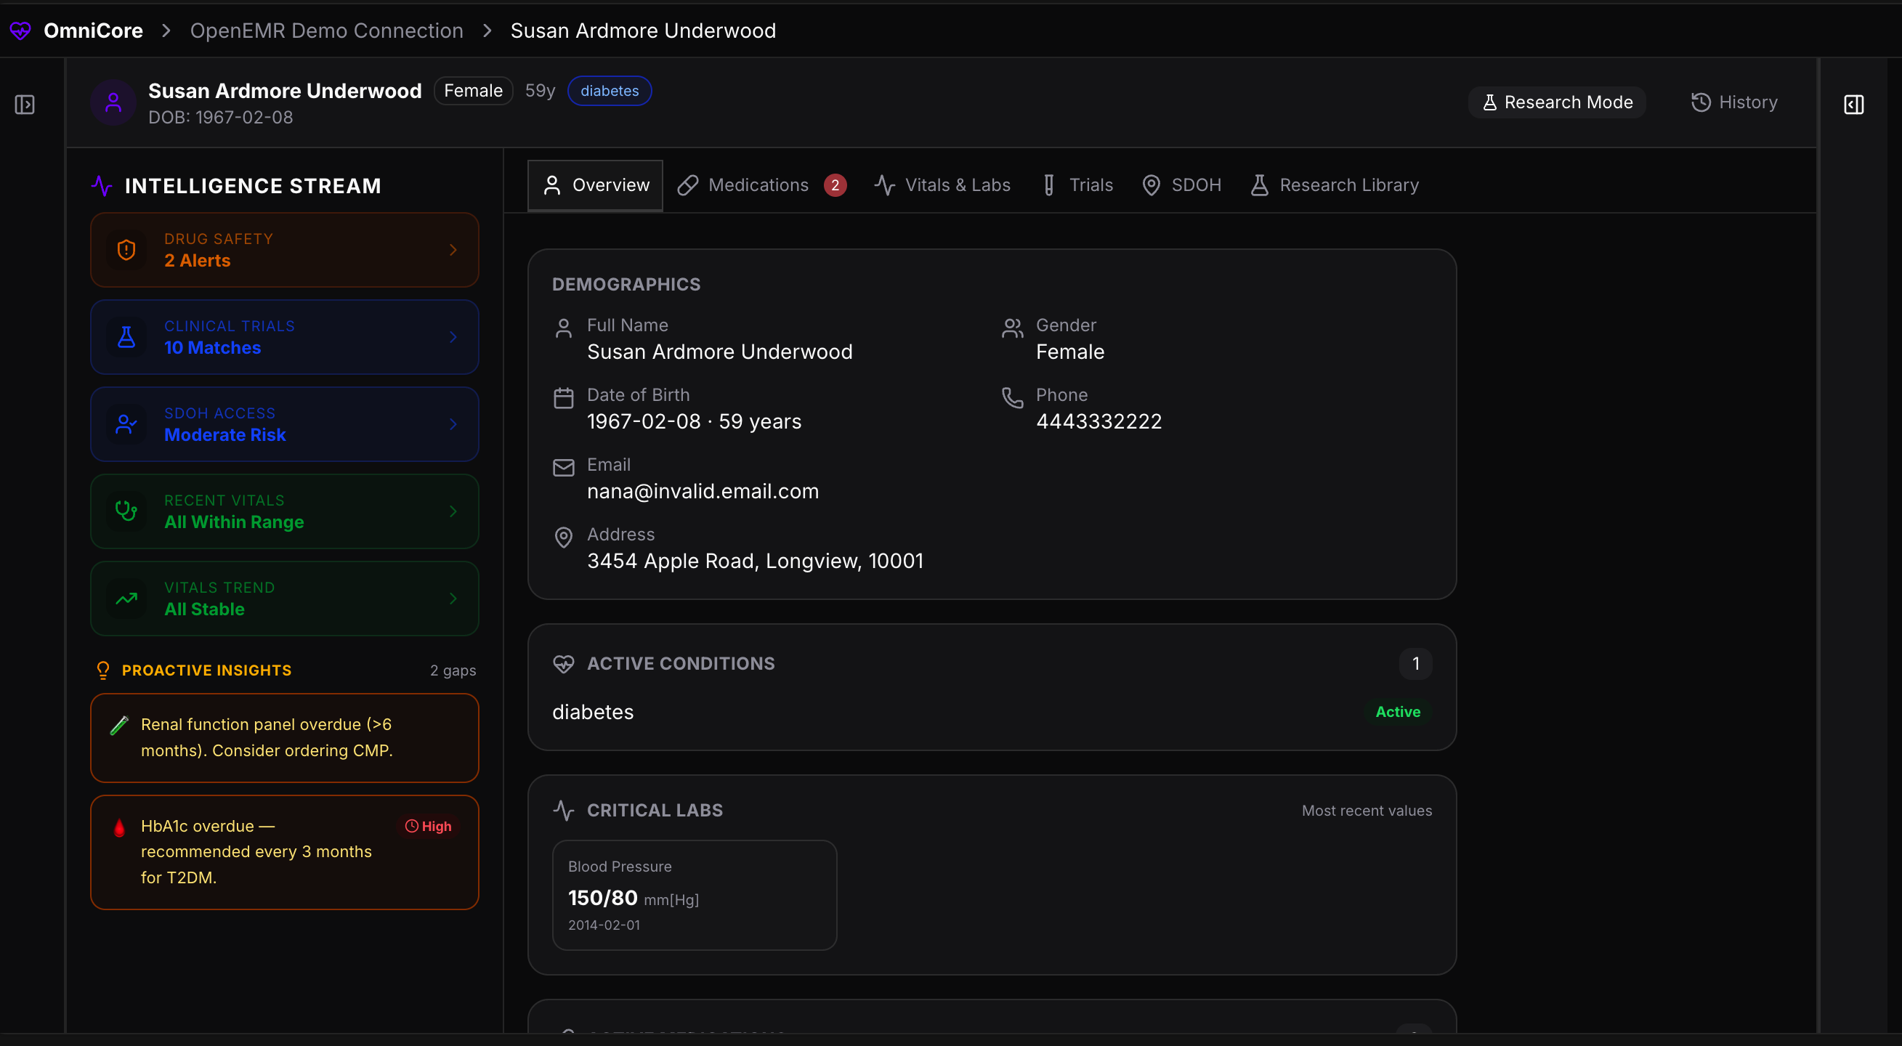Toggle the right sidebar panel icon
Viewport: 1902px width, 1046px height.
point(1853,105)
